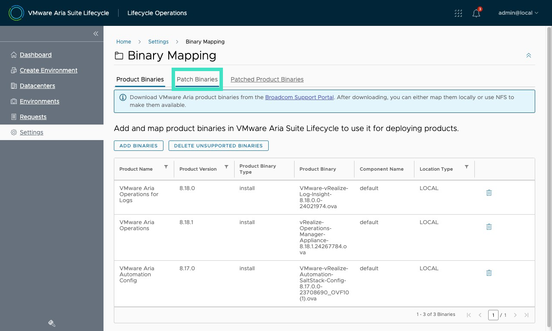Click the VMware Aria Suite Lifecycle logo
This screenshot has height=331, width=552.
(16, 13)
